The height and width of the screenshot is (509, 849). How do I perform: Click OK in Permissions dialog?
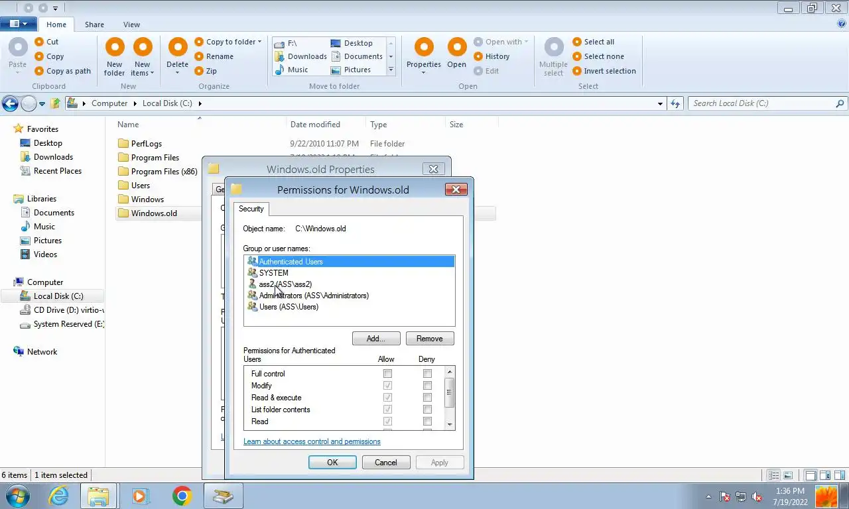pos(332,463)
